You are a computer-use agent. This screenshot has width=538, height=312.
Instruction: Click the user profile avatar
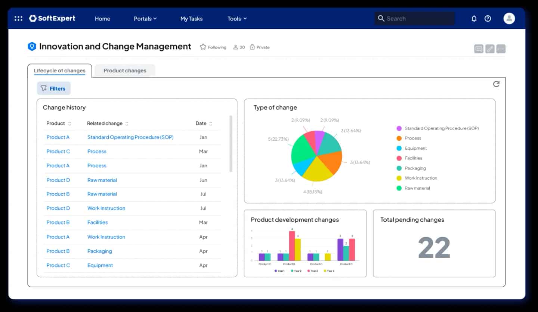coord(509,18)
